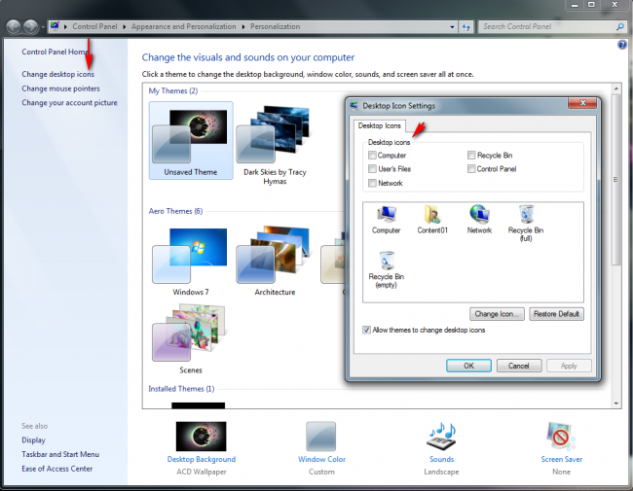Enable the Control Panel checkbox
This screenshot has height=491, width=633.
coord(471,168)
